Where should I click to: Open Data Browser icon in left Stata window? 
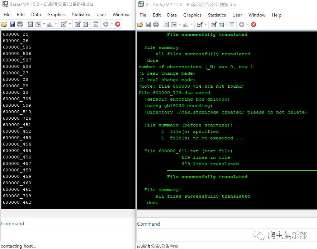pyautogui.click(x=85, y=24)
